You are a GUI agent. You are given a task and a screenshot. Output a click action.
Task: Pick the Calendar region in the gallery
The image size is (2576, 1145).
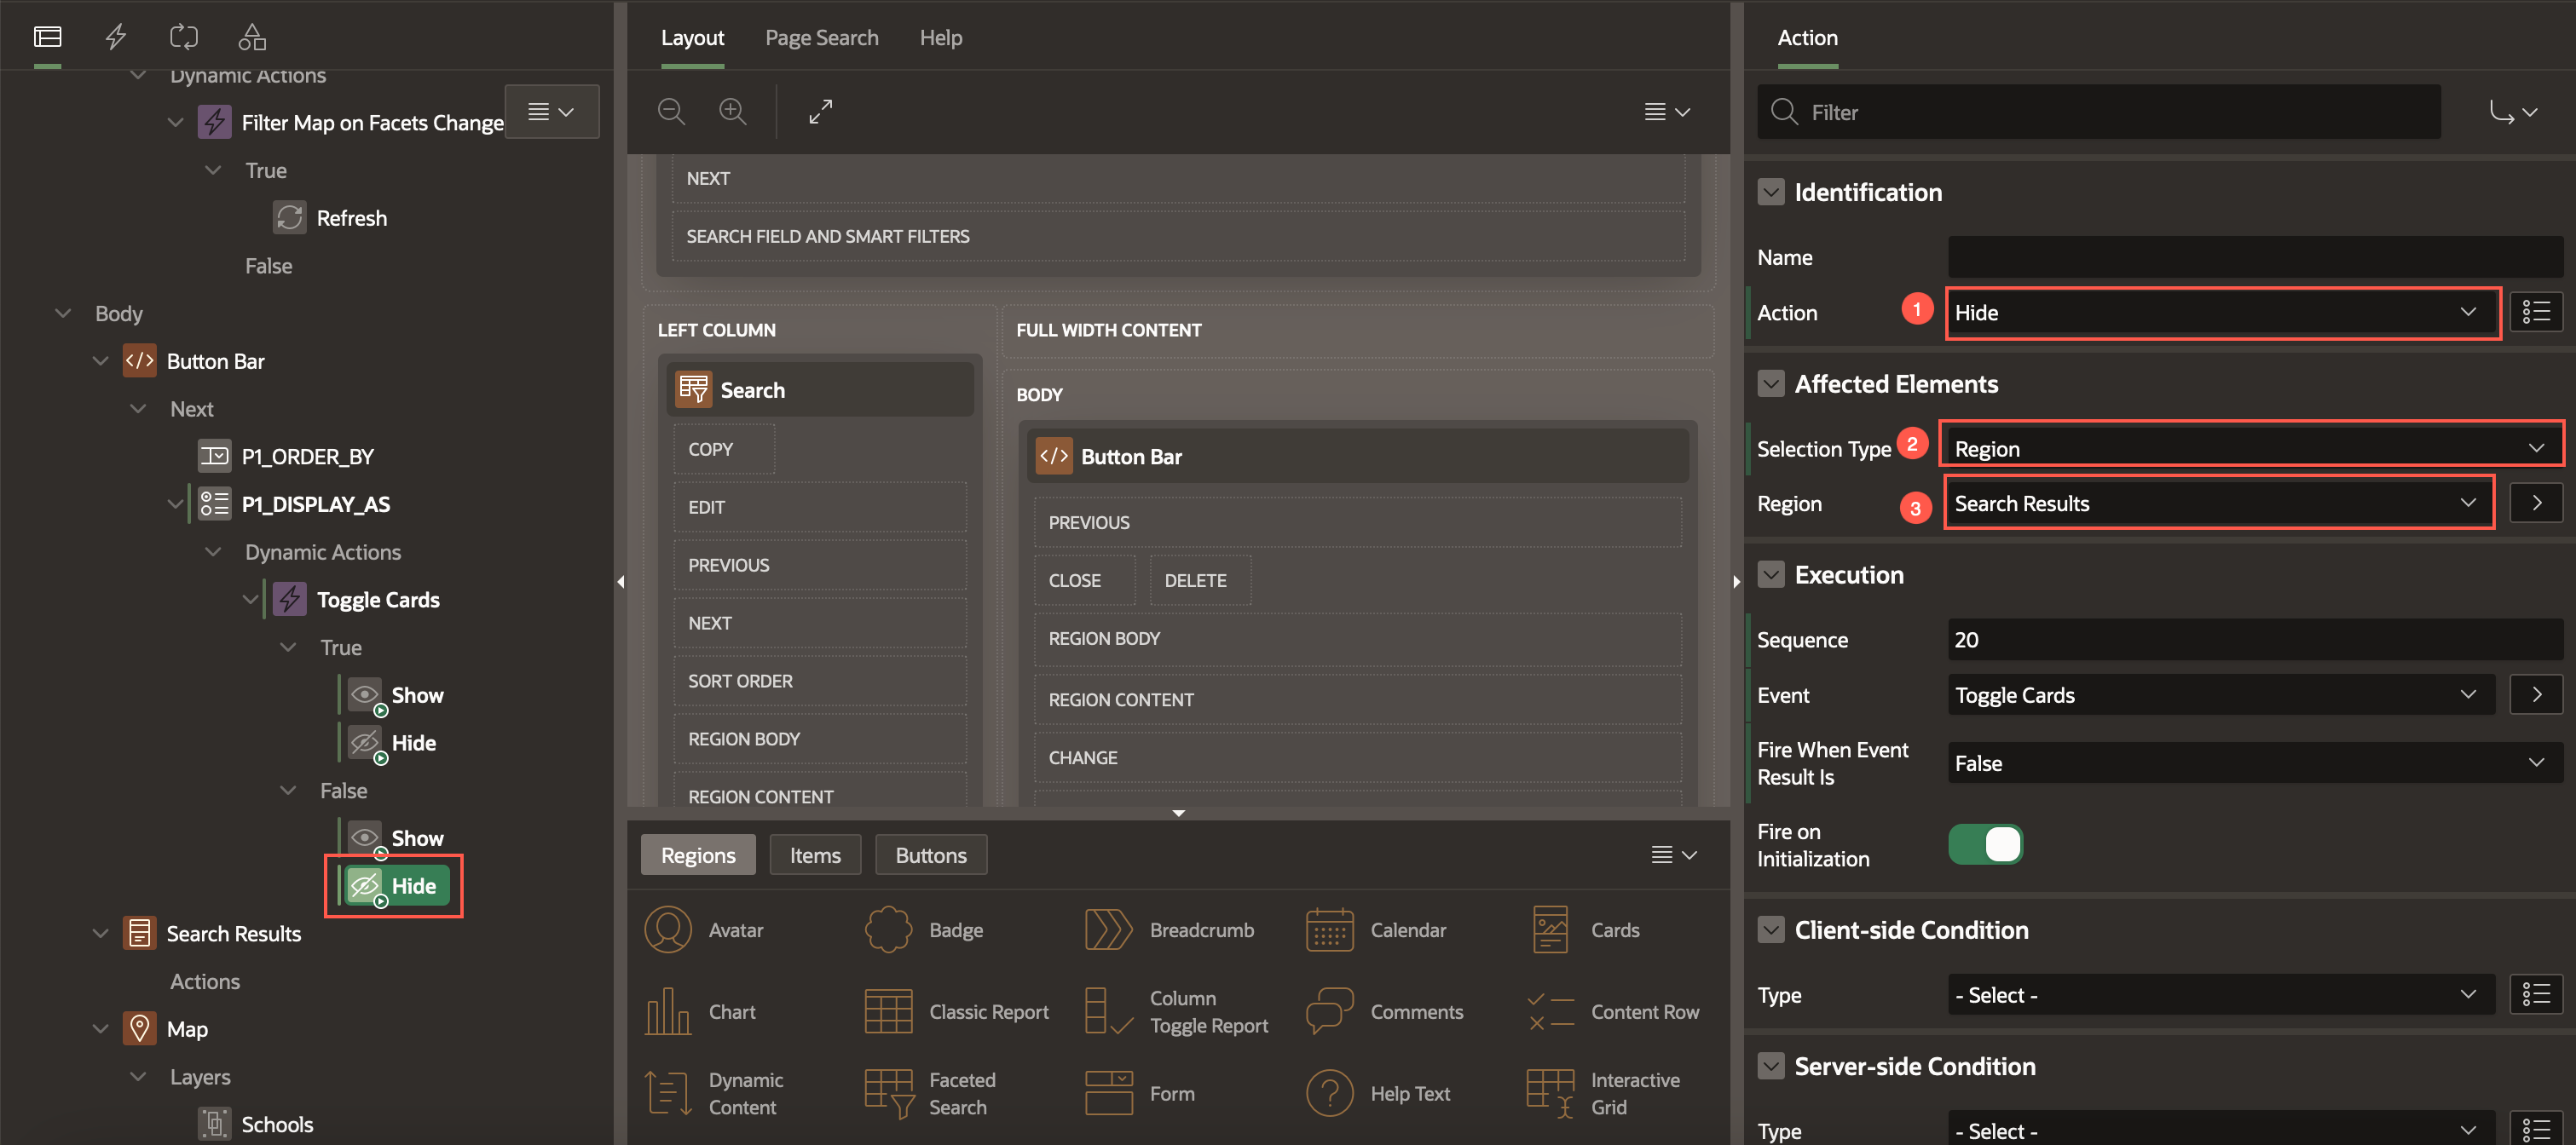(x=1330, y=930)
